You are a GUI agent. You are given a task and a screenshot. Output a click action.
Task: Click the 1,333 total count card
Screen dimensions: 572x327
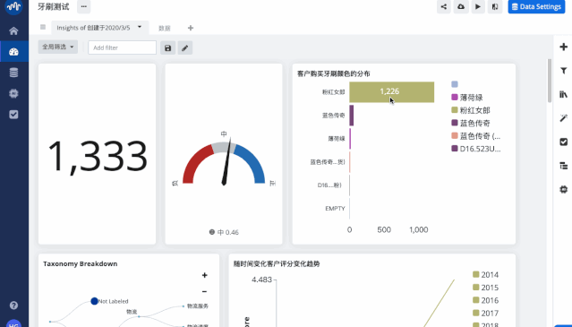click(x=97, y=154)
